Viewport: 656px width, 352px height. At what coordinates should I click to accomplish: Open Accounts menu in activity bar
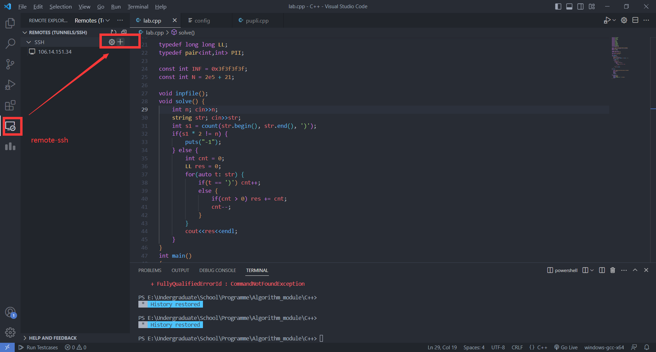pyautogui.click(x=10, y=312)
